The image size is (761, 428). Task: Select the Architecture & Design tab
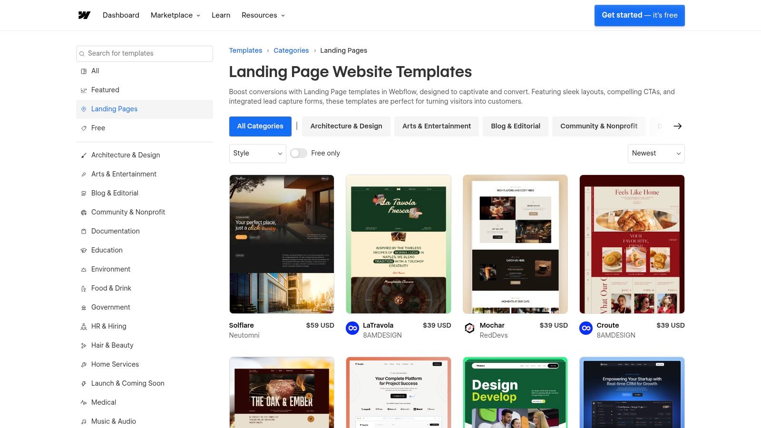tap(346, 126)
